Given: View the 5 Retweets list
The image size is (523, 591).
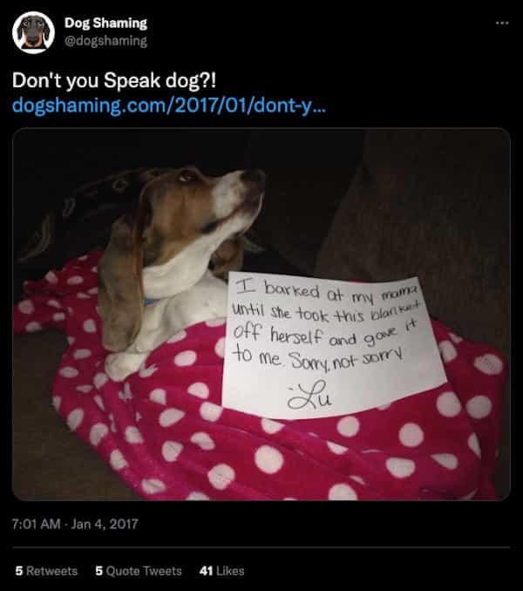Looking at the screenshot, I should click(x=46, y=571).
